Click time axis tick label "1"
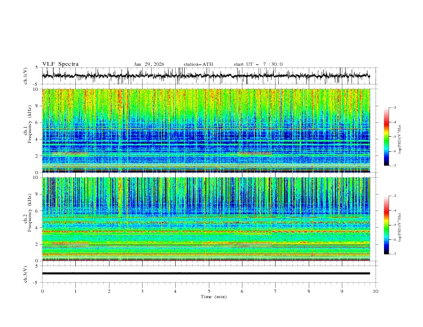 click(x=75, y=291)
